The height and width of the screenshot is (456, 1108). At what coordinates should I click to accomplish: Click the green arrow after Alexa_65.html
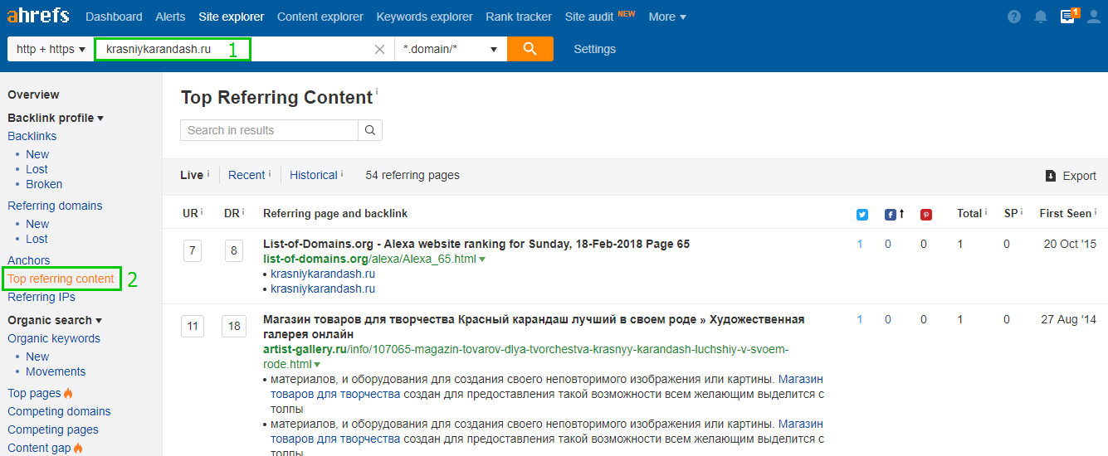pyautogui.click(x=482, y=260)
